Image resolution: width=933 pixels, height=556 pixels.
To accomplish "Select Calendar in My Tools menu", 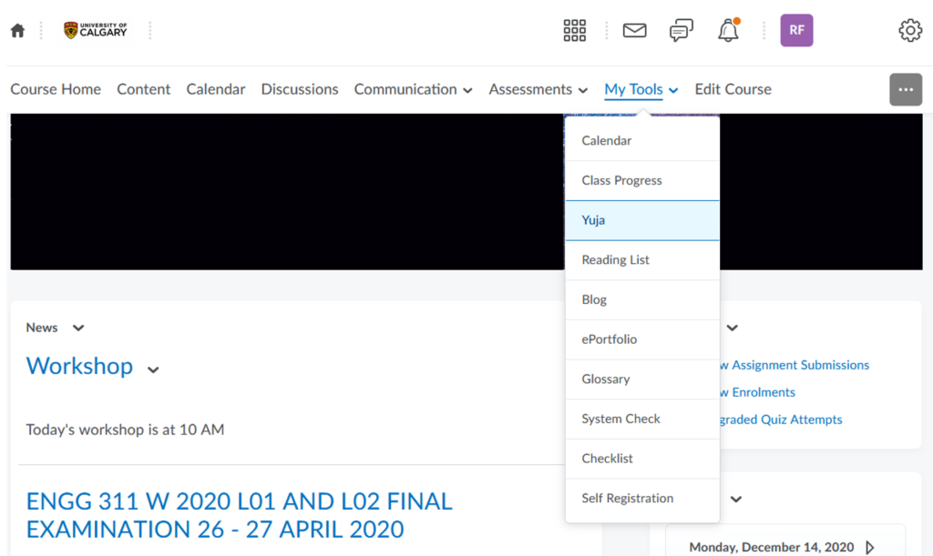I will tap(642, 141).
